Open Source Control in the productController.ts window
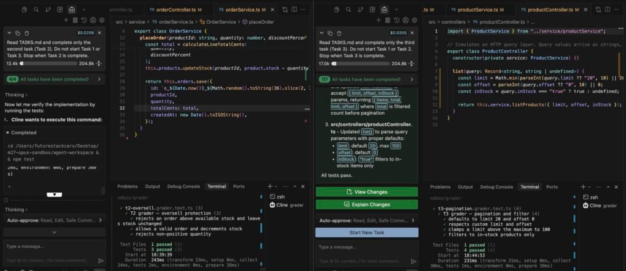The image size is (626, 271). point(360,9)
